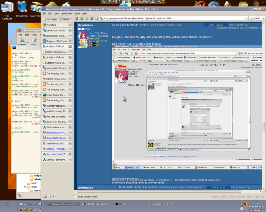Open the 100% zoom level dropdown
266x212 pixels.
(262, 19)
